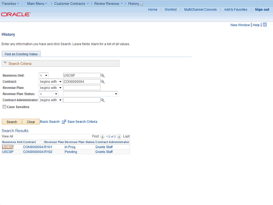
Task: Collapse the Search Criteria section
Action: [5, 63]
